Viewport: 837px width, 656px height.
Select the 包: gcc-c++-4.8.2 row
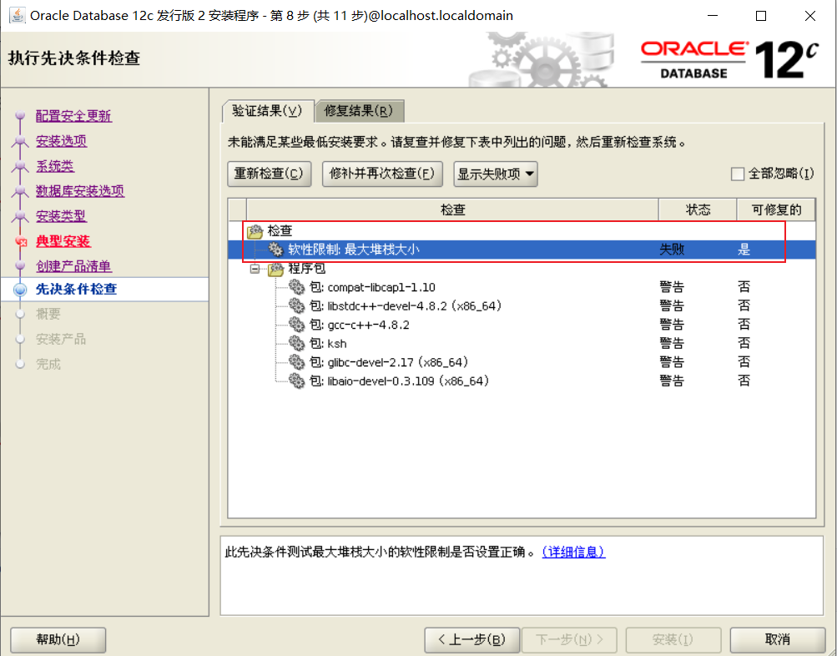pos(522,325)
